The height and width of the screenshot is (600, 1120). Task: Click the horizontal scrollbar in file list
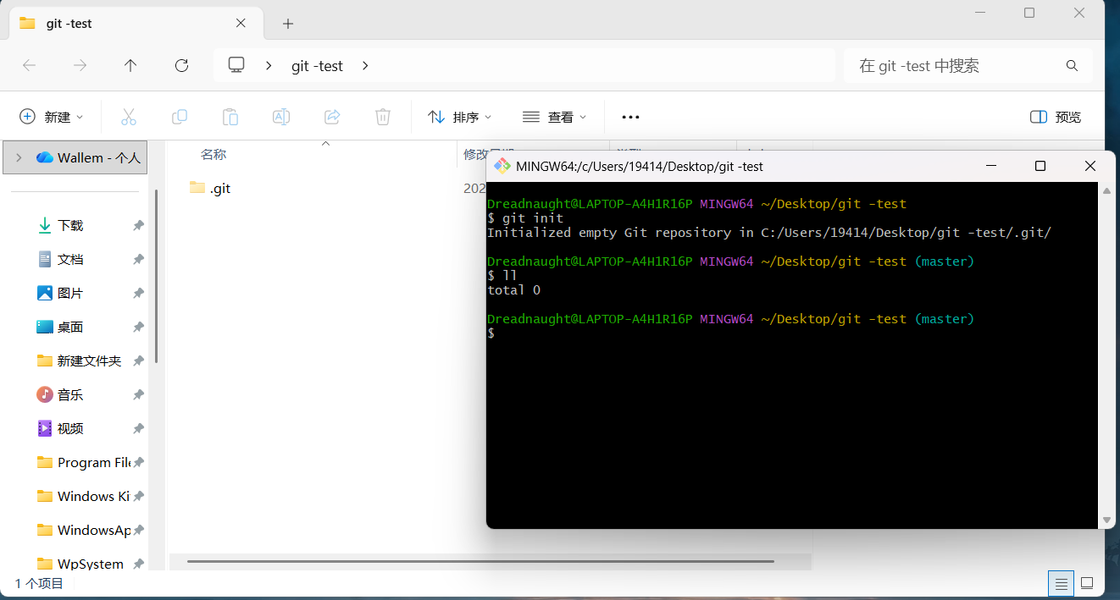click(480, 561)
